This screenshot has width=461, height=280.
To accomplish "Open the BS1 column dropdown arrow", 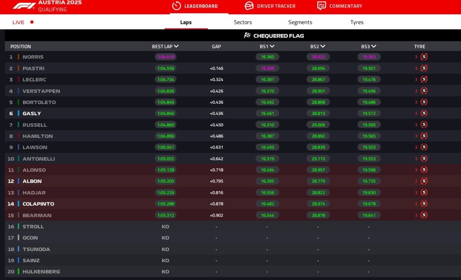I will click(272, 46).
